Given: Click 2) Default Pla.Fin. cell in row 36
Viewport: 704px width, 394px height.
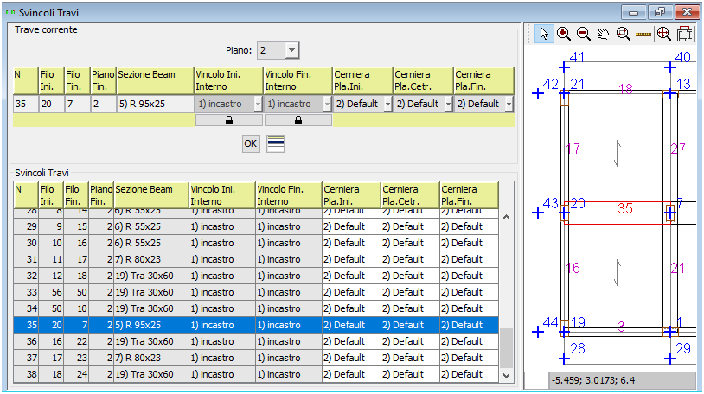Looking at the screenshot, I should coord(469,341).
